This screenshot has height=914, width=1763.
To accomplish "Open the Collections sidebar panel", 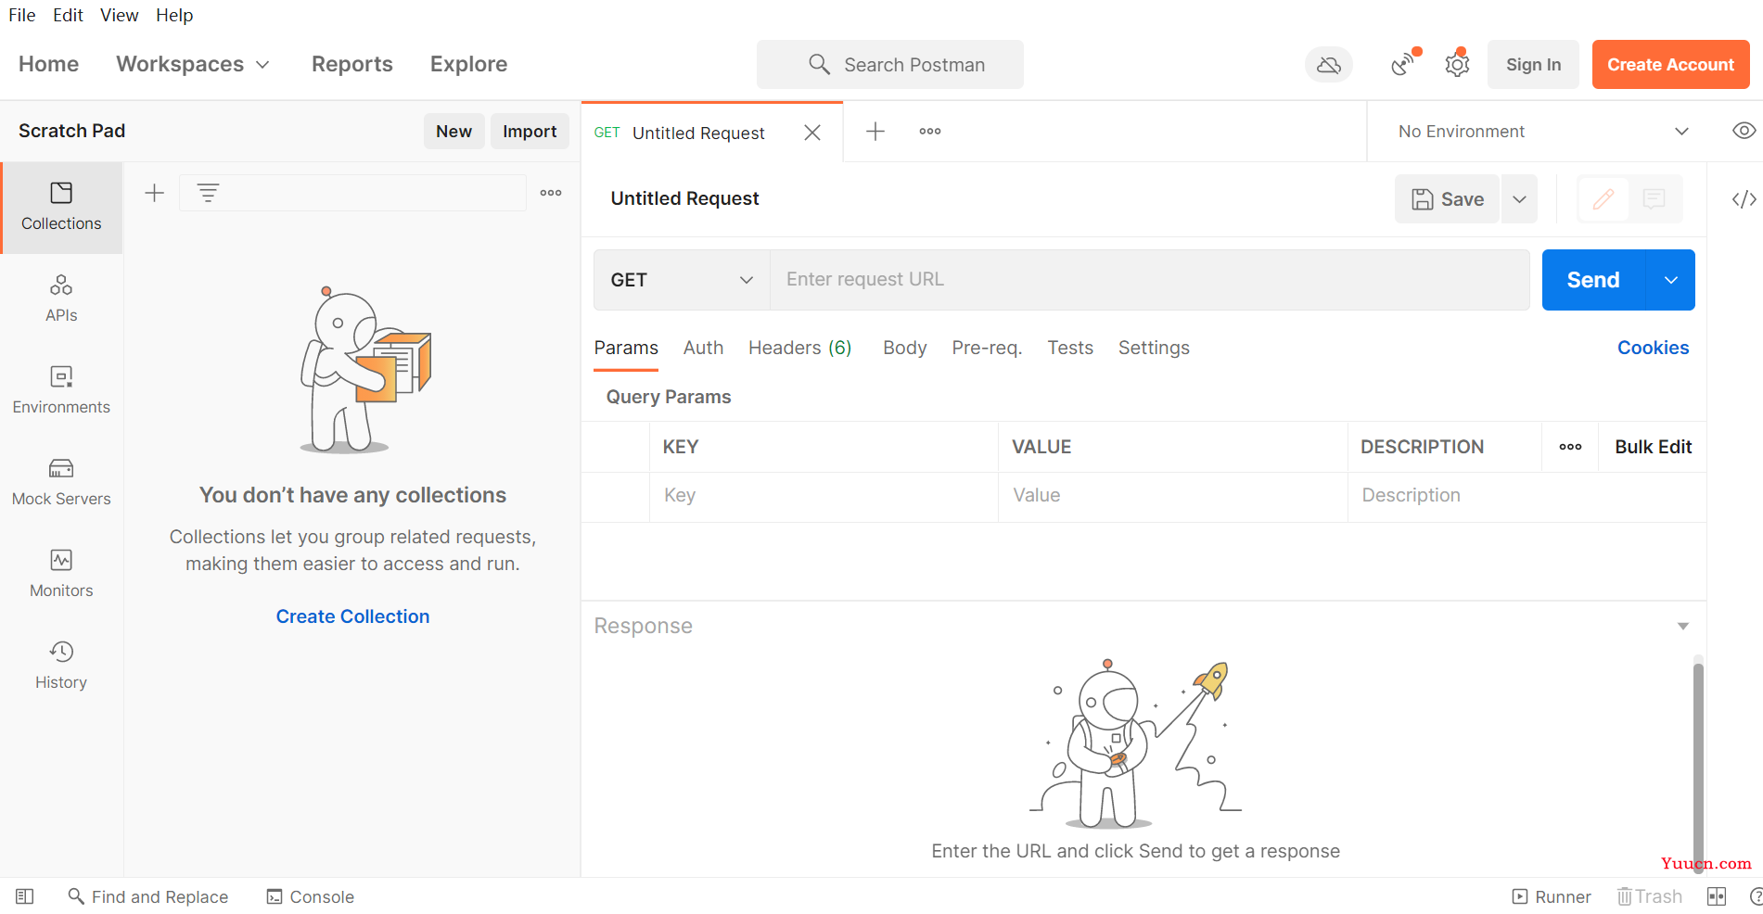I will pyautogui.click(x=61, y=207).
